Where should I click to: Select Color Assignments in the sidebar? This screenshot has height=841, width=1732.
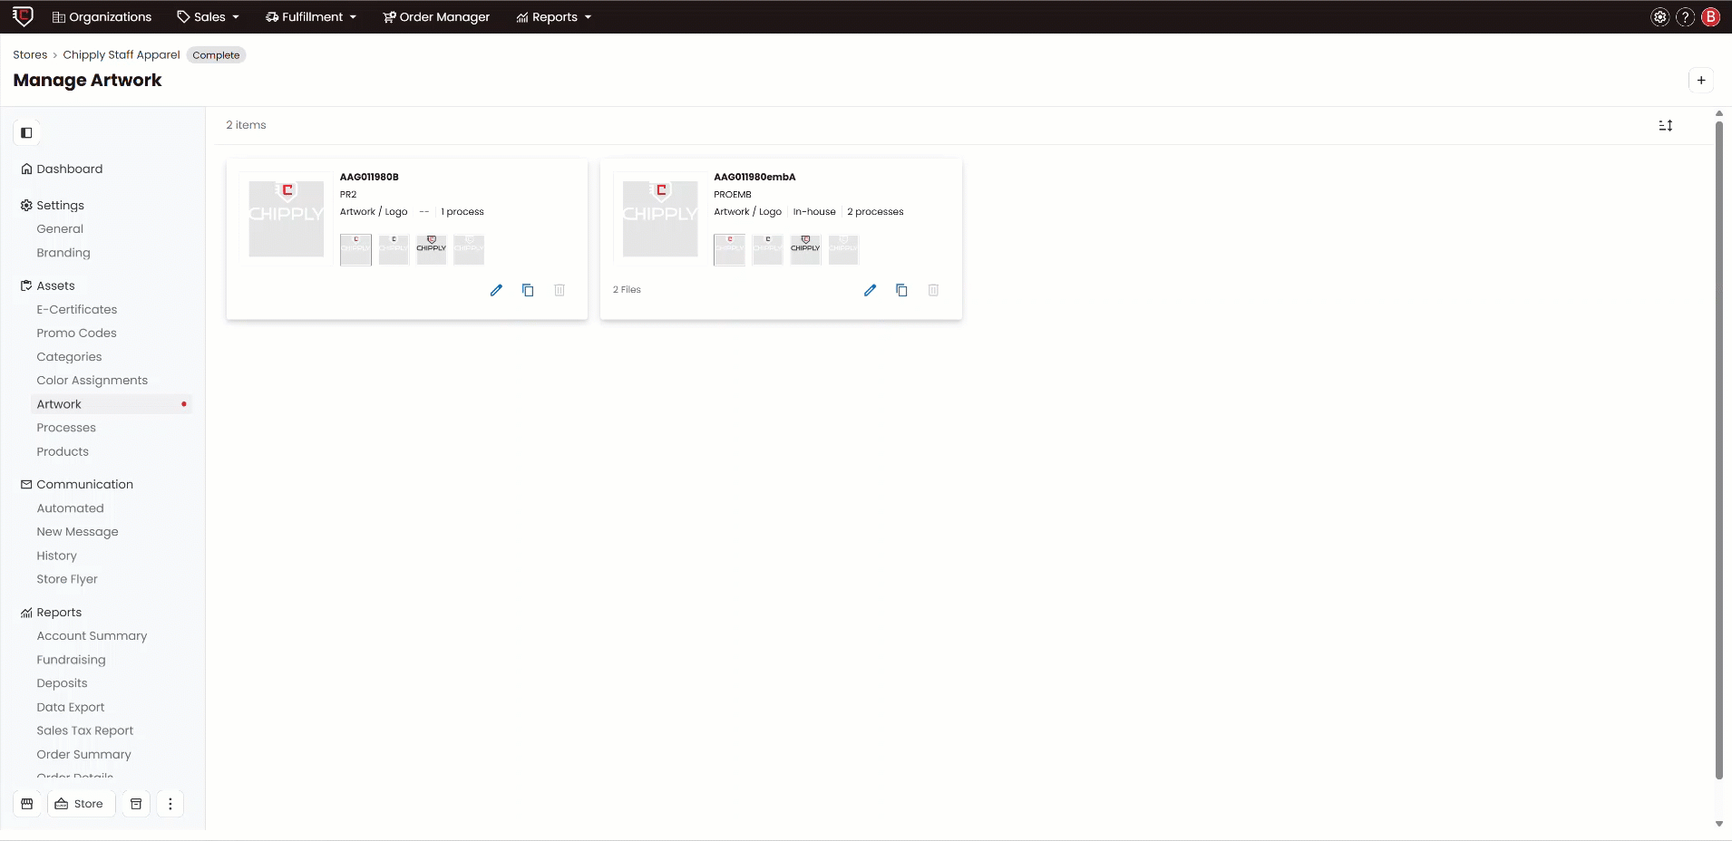(92, 381)
